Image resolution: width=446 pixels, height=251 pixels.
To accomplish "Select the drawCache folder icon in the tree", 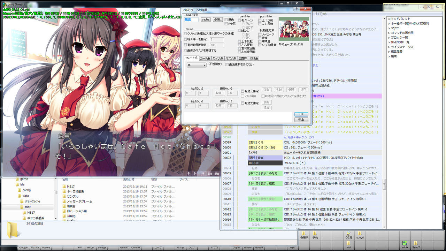I will (22, 201).
